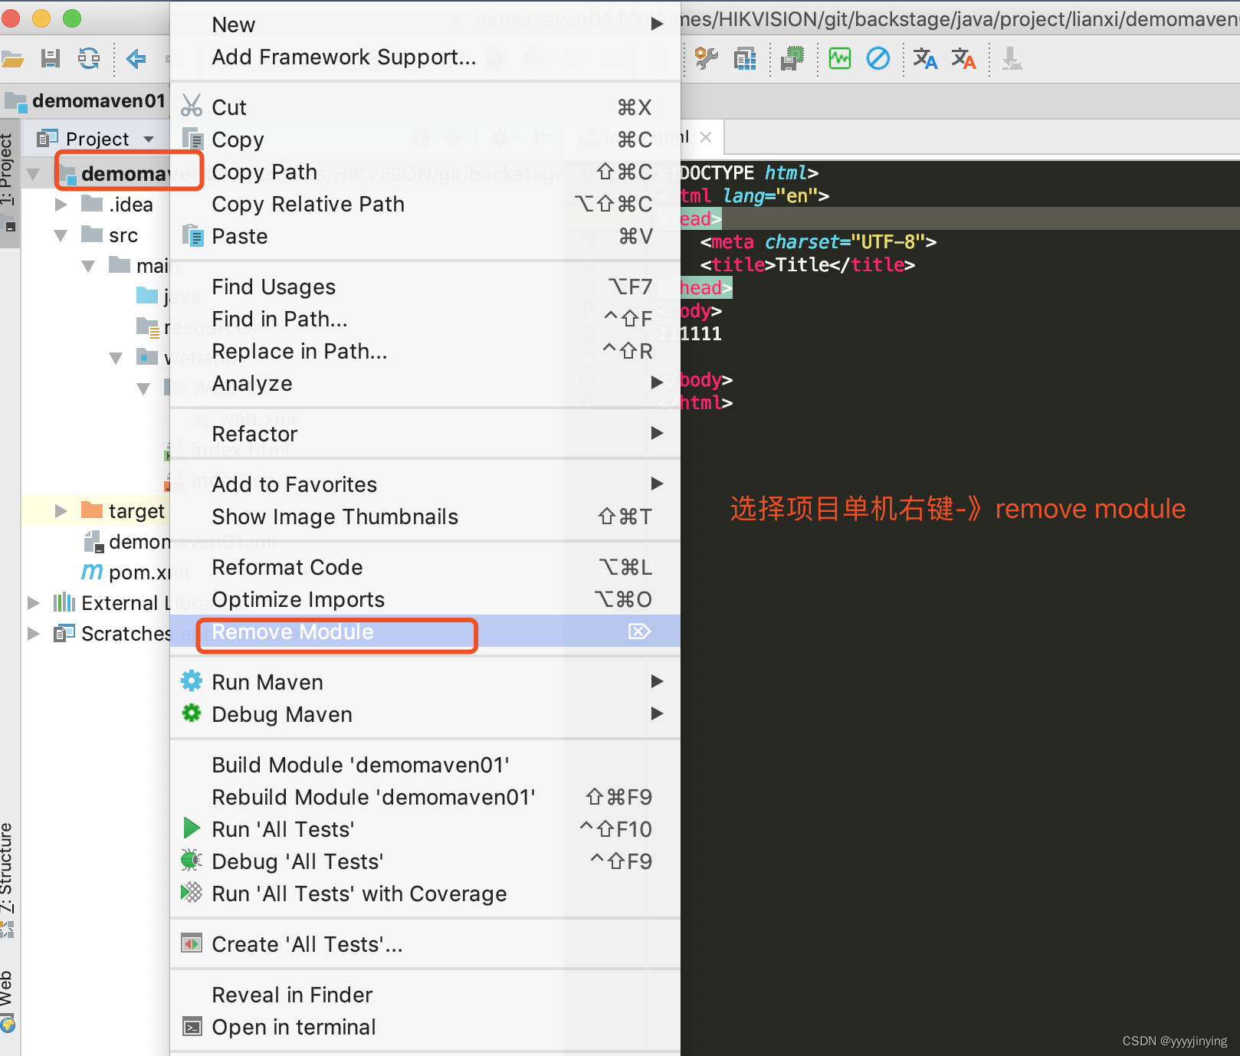Choose Rebuild Module 'demomaven01'
The height and width of the screenshot is (1056, 1240).
pyautogui.click(x=425, y=797)
